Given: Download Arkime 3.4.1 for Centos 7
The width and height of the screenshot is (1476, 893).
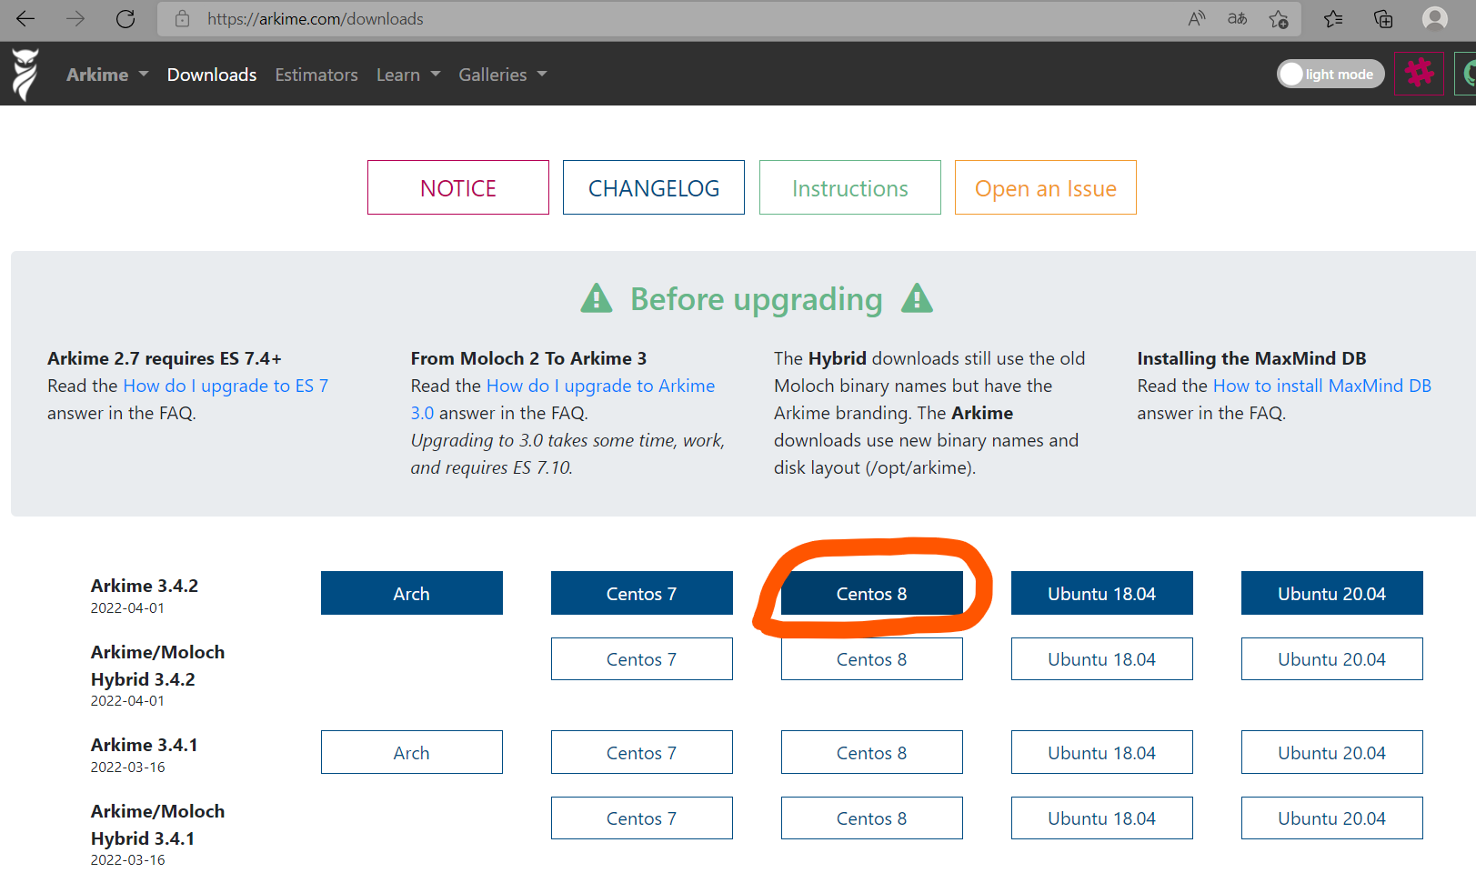Looking at the screenshot, I should coord(642,752).
